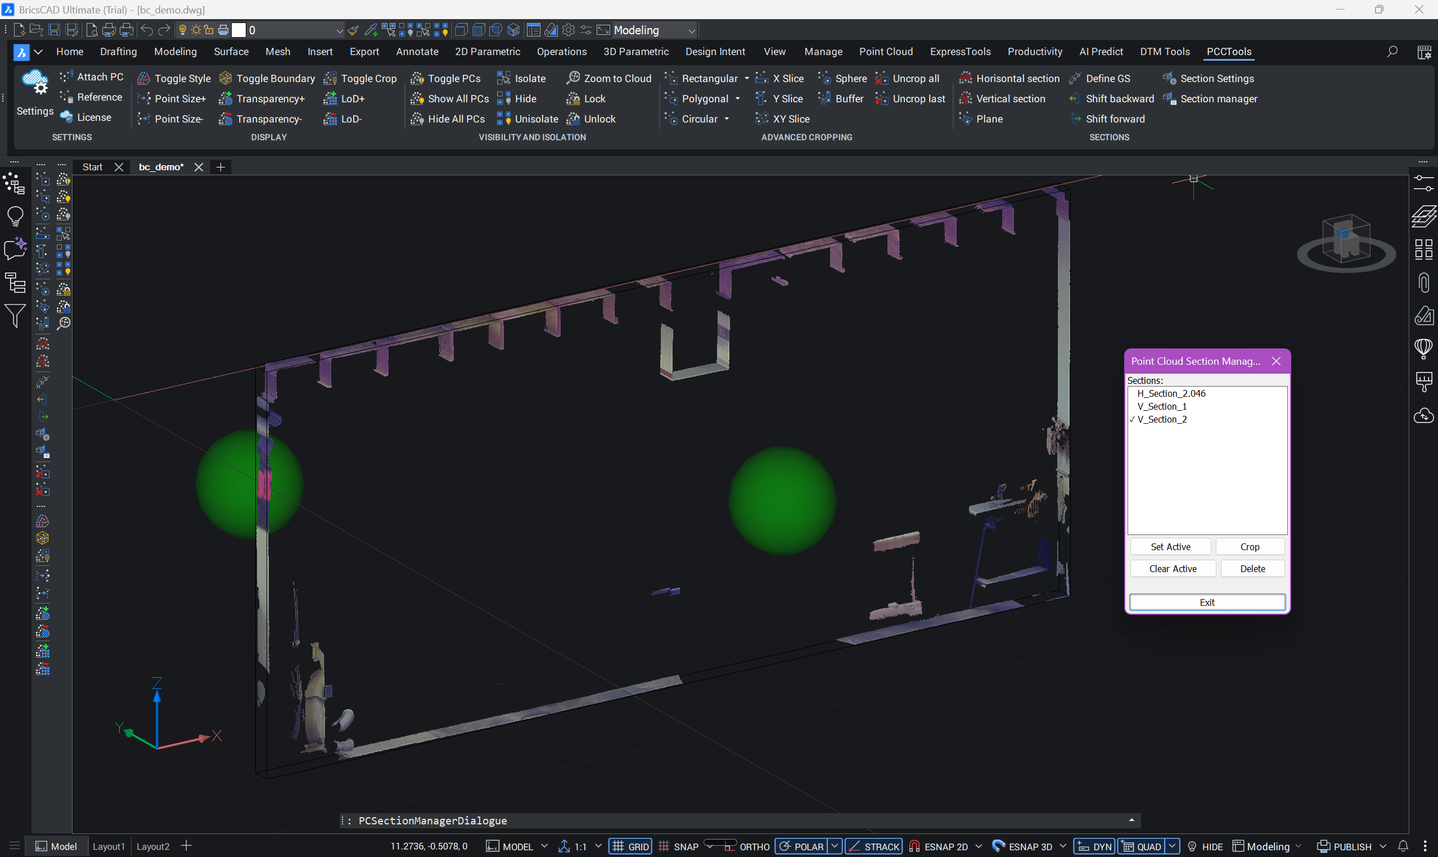Select the X Slice cropping tool

point(779,79)
